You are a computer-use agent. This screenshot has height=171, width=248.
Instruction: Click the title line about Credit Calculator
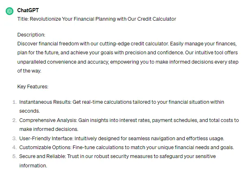point(97,19)
